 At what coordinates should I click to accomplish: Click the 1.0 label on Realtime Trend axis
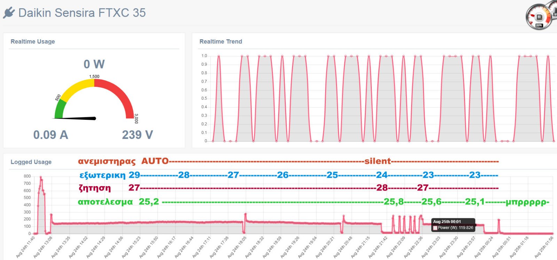click(x=204, y=56)
